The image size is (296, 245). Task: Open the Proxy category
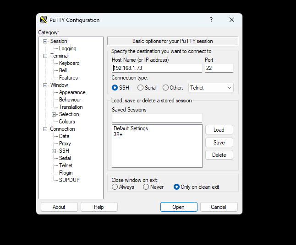click(65, 144)
